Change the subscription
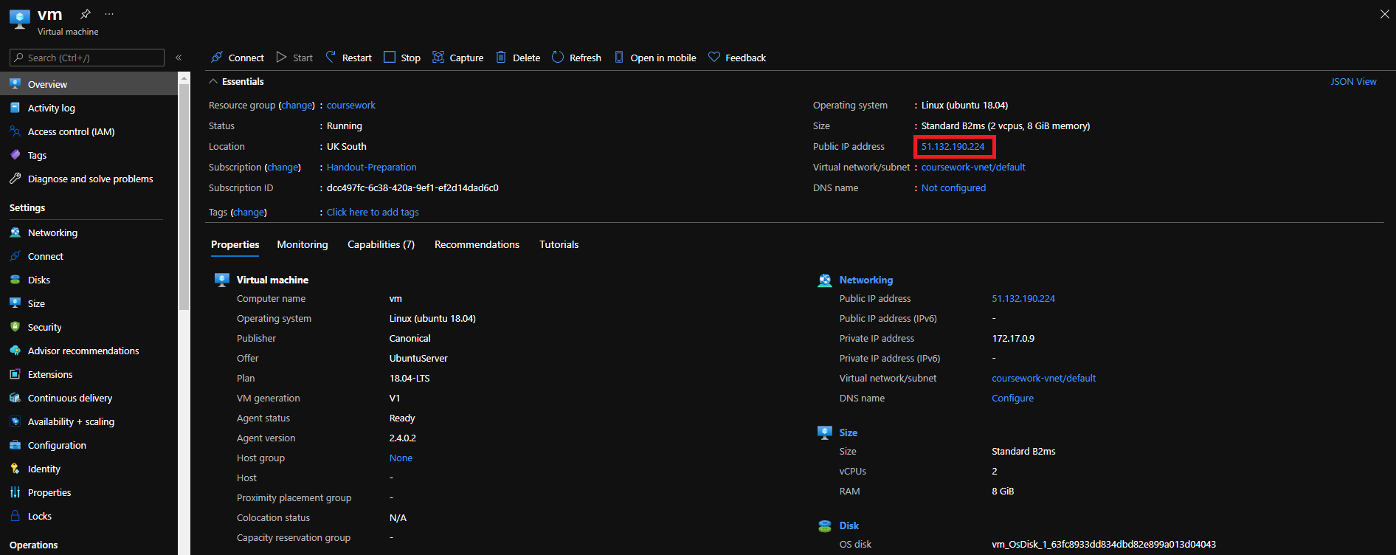Screen dimensions: 1396x555 pyautogui.click(x=283, y=168)
